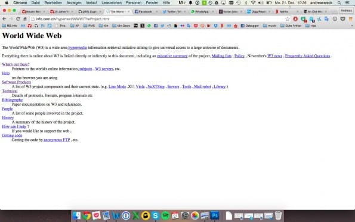
Task: Open the yellow CyberGhost Dock icon
Action: click(146, 215)
